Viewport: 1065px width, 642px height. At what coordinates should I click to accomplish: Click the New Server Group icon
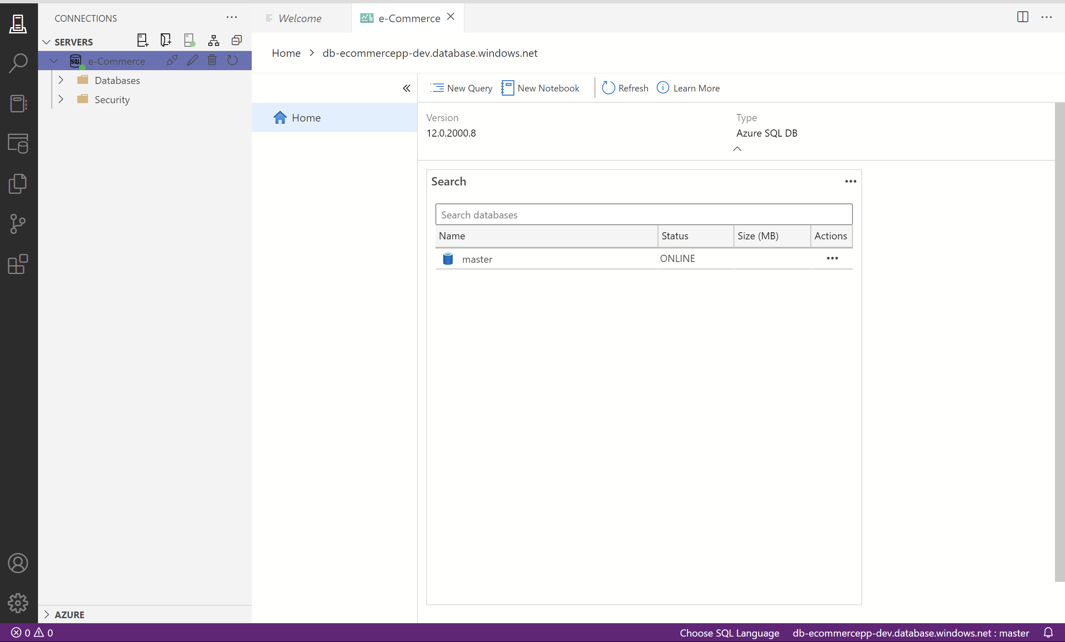point(166,41)
